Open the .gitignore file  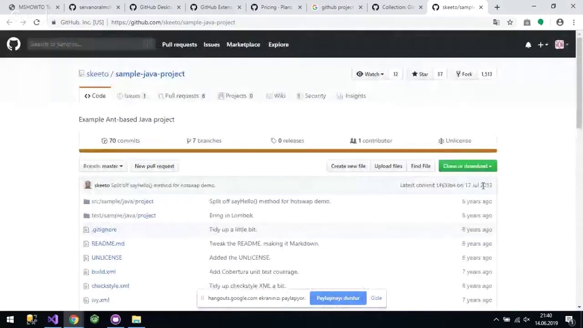(x=104, y=230)
